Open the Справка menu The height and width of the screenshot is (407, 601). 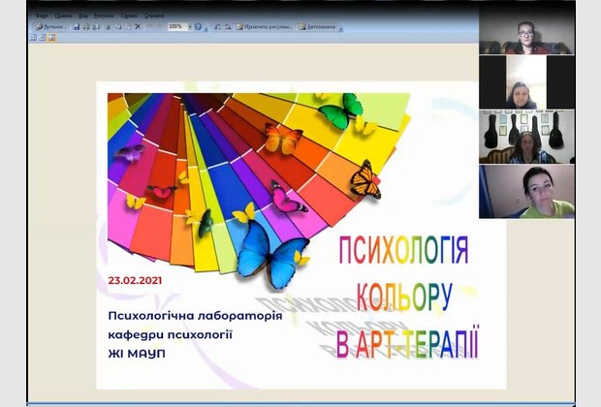[x=154, y=16]
